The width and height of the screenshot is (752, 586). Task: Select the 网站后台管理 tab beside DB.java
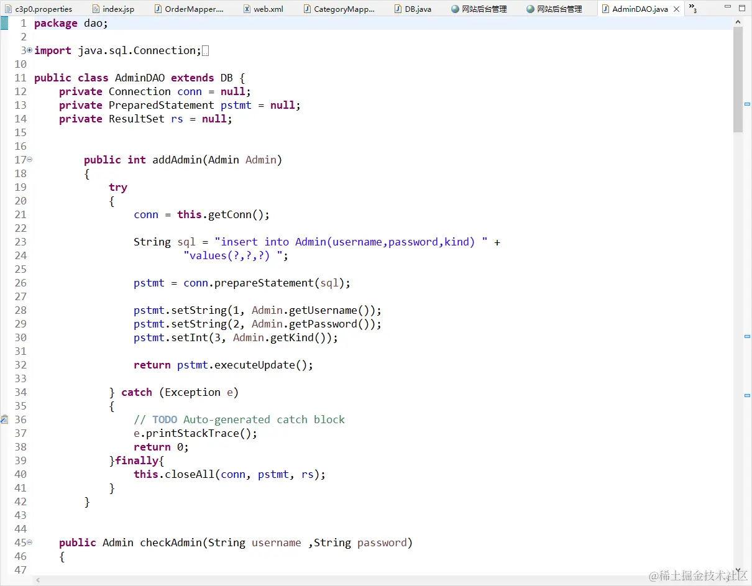coord(480,9)
